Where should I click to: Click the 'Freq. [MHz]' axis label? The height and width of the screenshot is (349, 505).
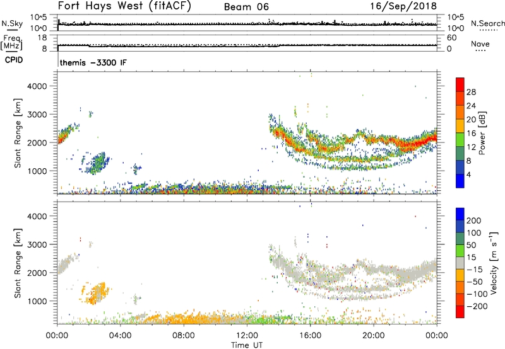11,42
